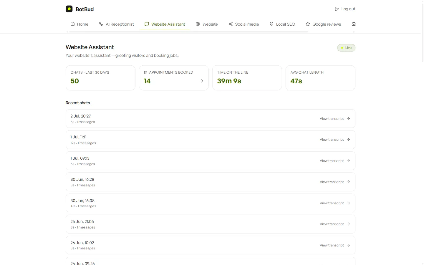The image size is (424, 265).
Task: Click the nav scroll right arrow
Action: [x=354, y=32]
